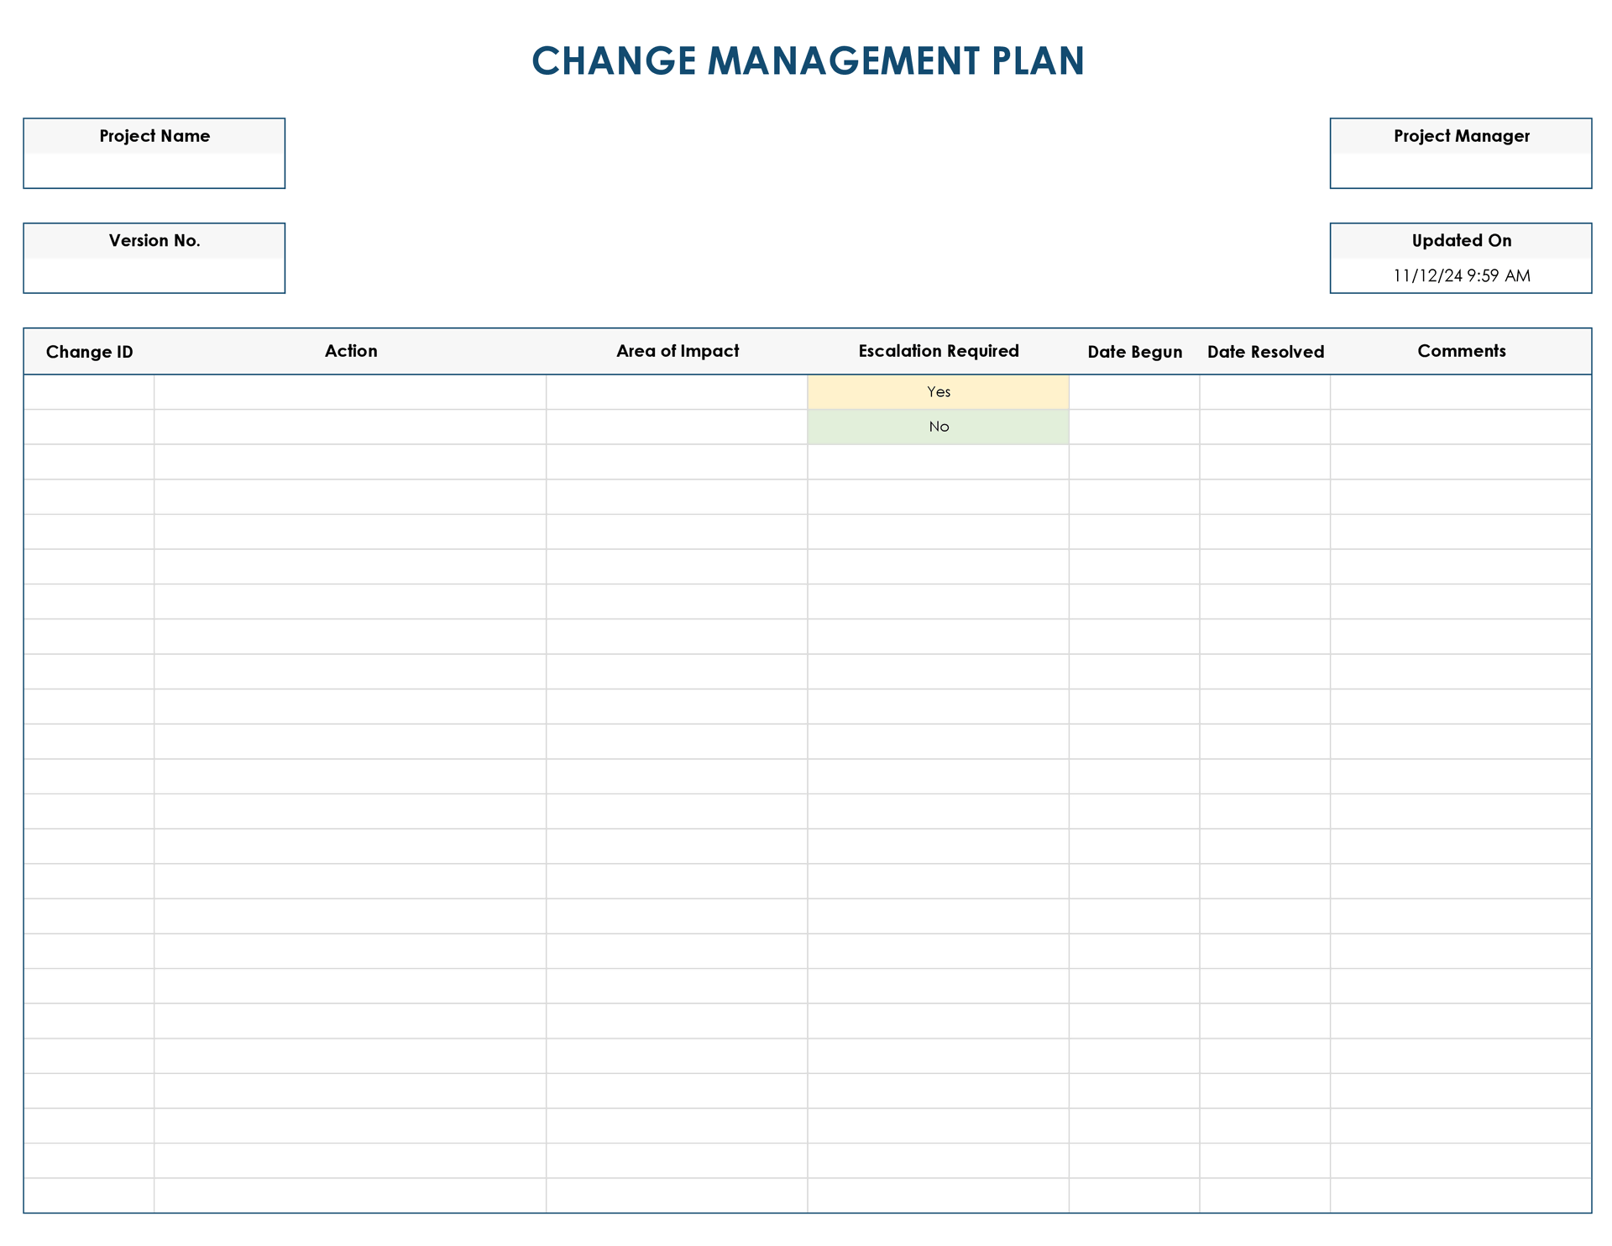The height and width of the screenshot is (1246, 1612).
Task: Click the Date Resolved column header
Action: click(x=1265, y=351)
